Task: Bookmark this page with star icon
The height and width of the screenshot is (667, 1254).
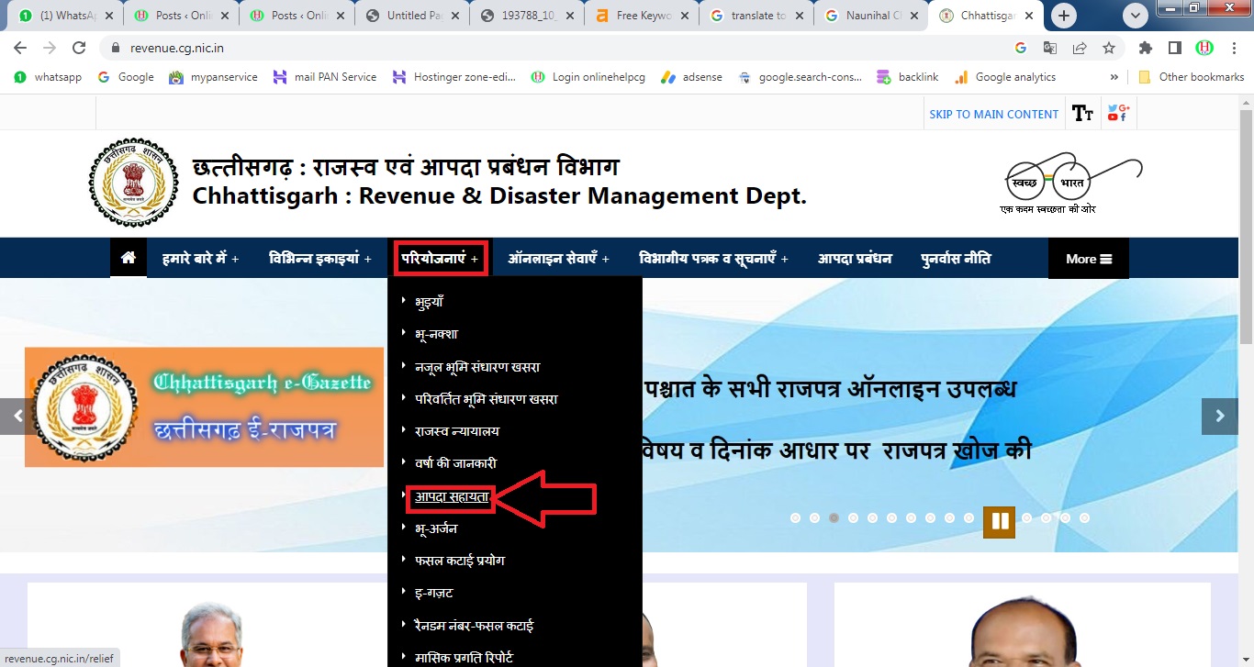Action: coord(1108,49)
